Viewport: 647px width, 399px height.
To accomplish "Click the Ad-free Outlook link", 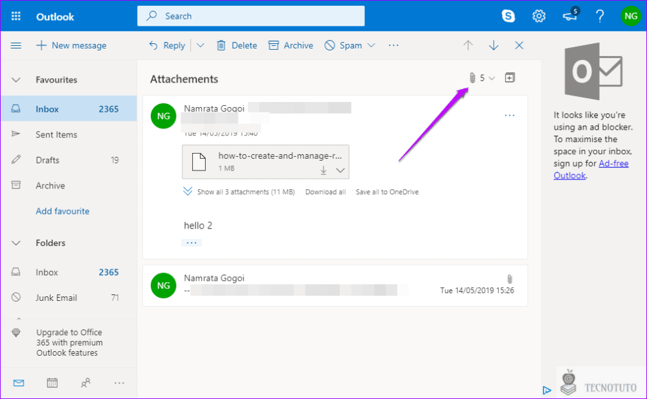I will [591, 169].
